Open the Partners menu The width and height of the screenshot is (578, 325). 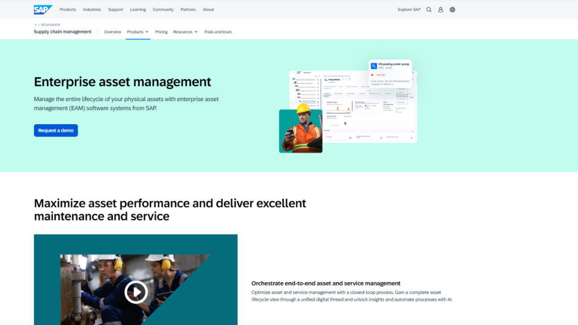point(188,10)
